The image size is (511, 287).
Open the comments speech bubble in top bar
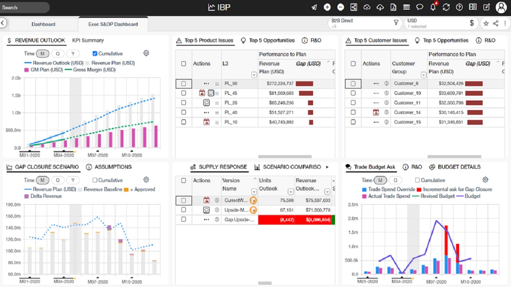[x=420, y=7]
